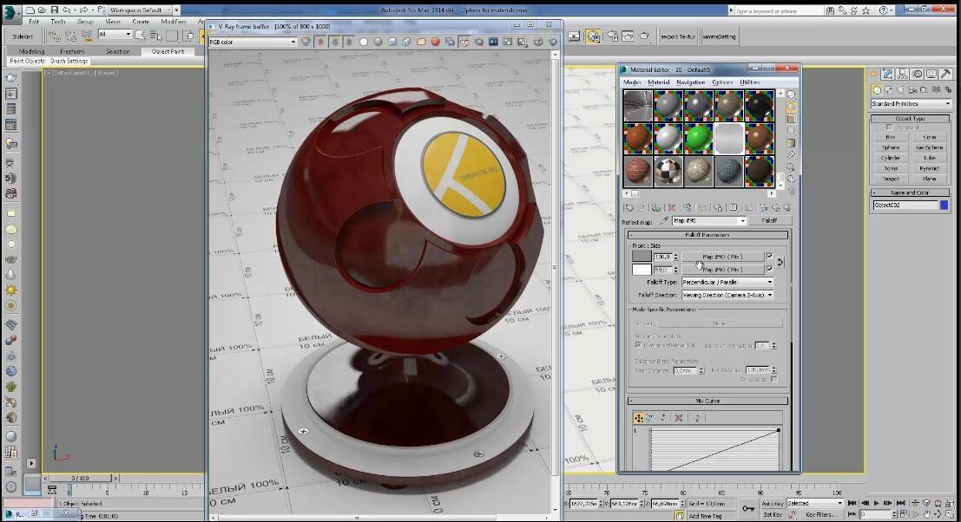This screenshot has height=522, width=961.
Task: Click the Go to End playback button
Action: tap(901, 503)
